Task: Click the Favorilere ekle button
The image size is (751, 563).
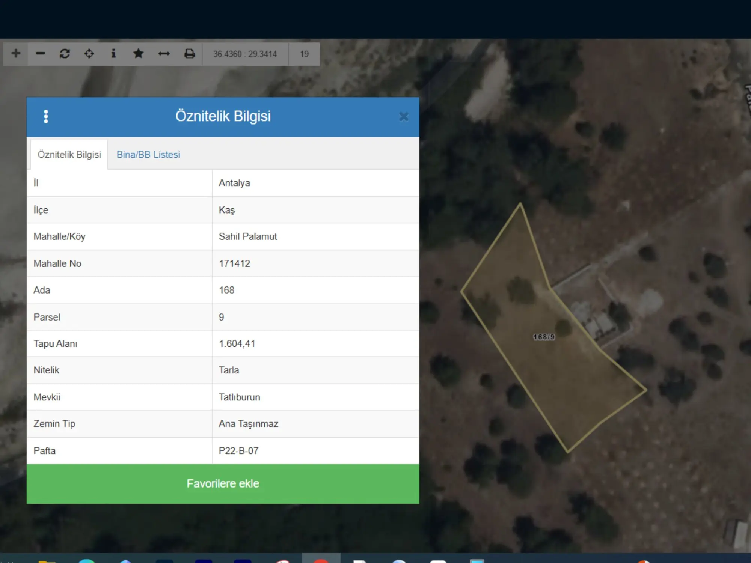Action: click(223, 483)
